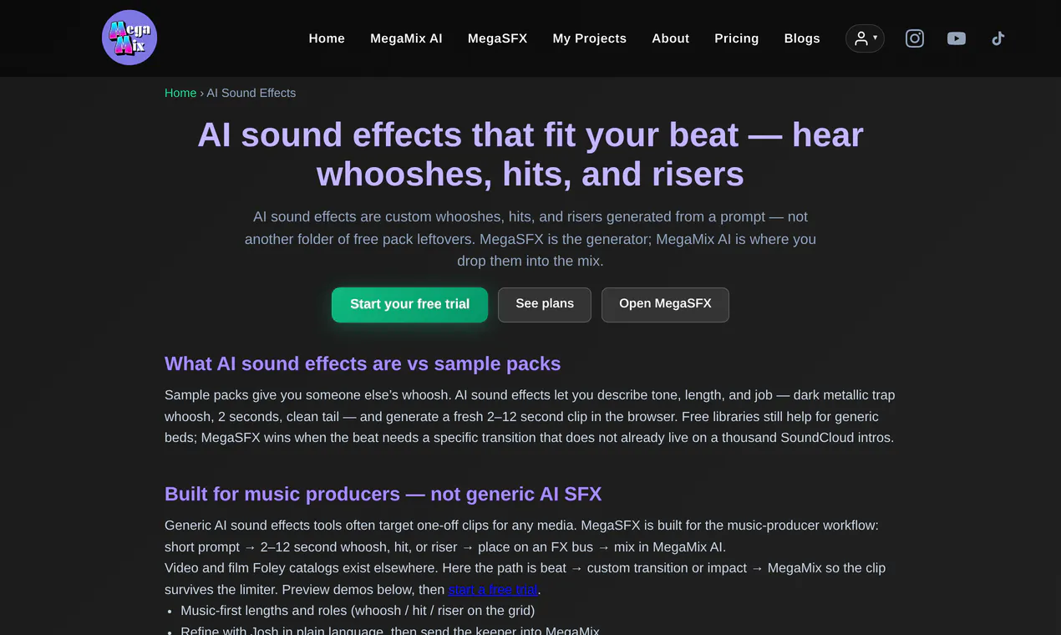Image resolution: width=1061 pixels, height=635 pixels.
Task: Open My Projects page
Action: click(589, 38)
